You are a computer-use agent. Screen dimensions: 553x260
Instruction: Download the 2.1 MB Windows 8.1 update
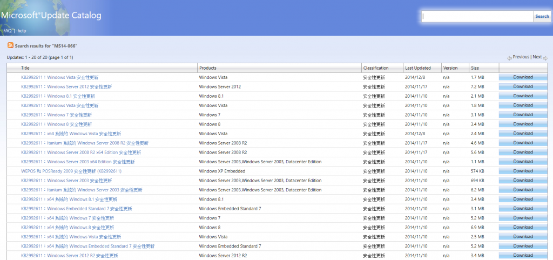523,96
